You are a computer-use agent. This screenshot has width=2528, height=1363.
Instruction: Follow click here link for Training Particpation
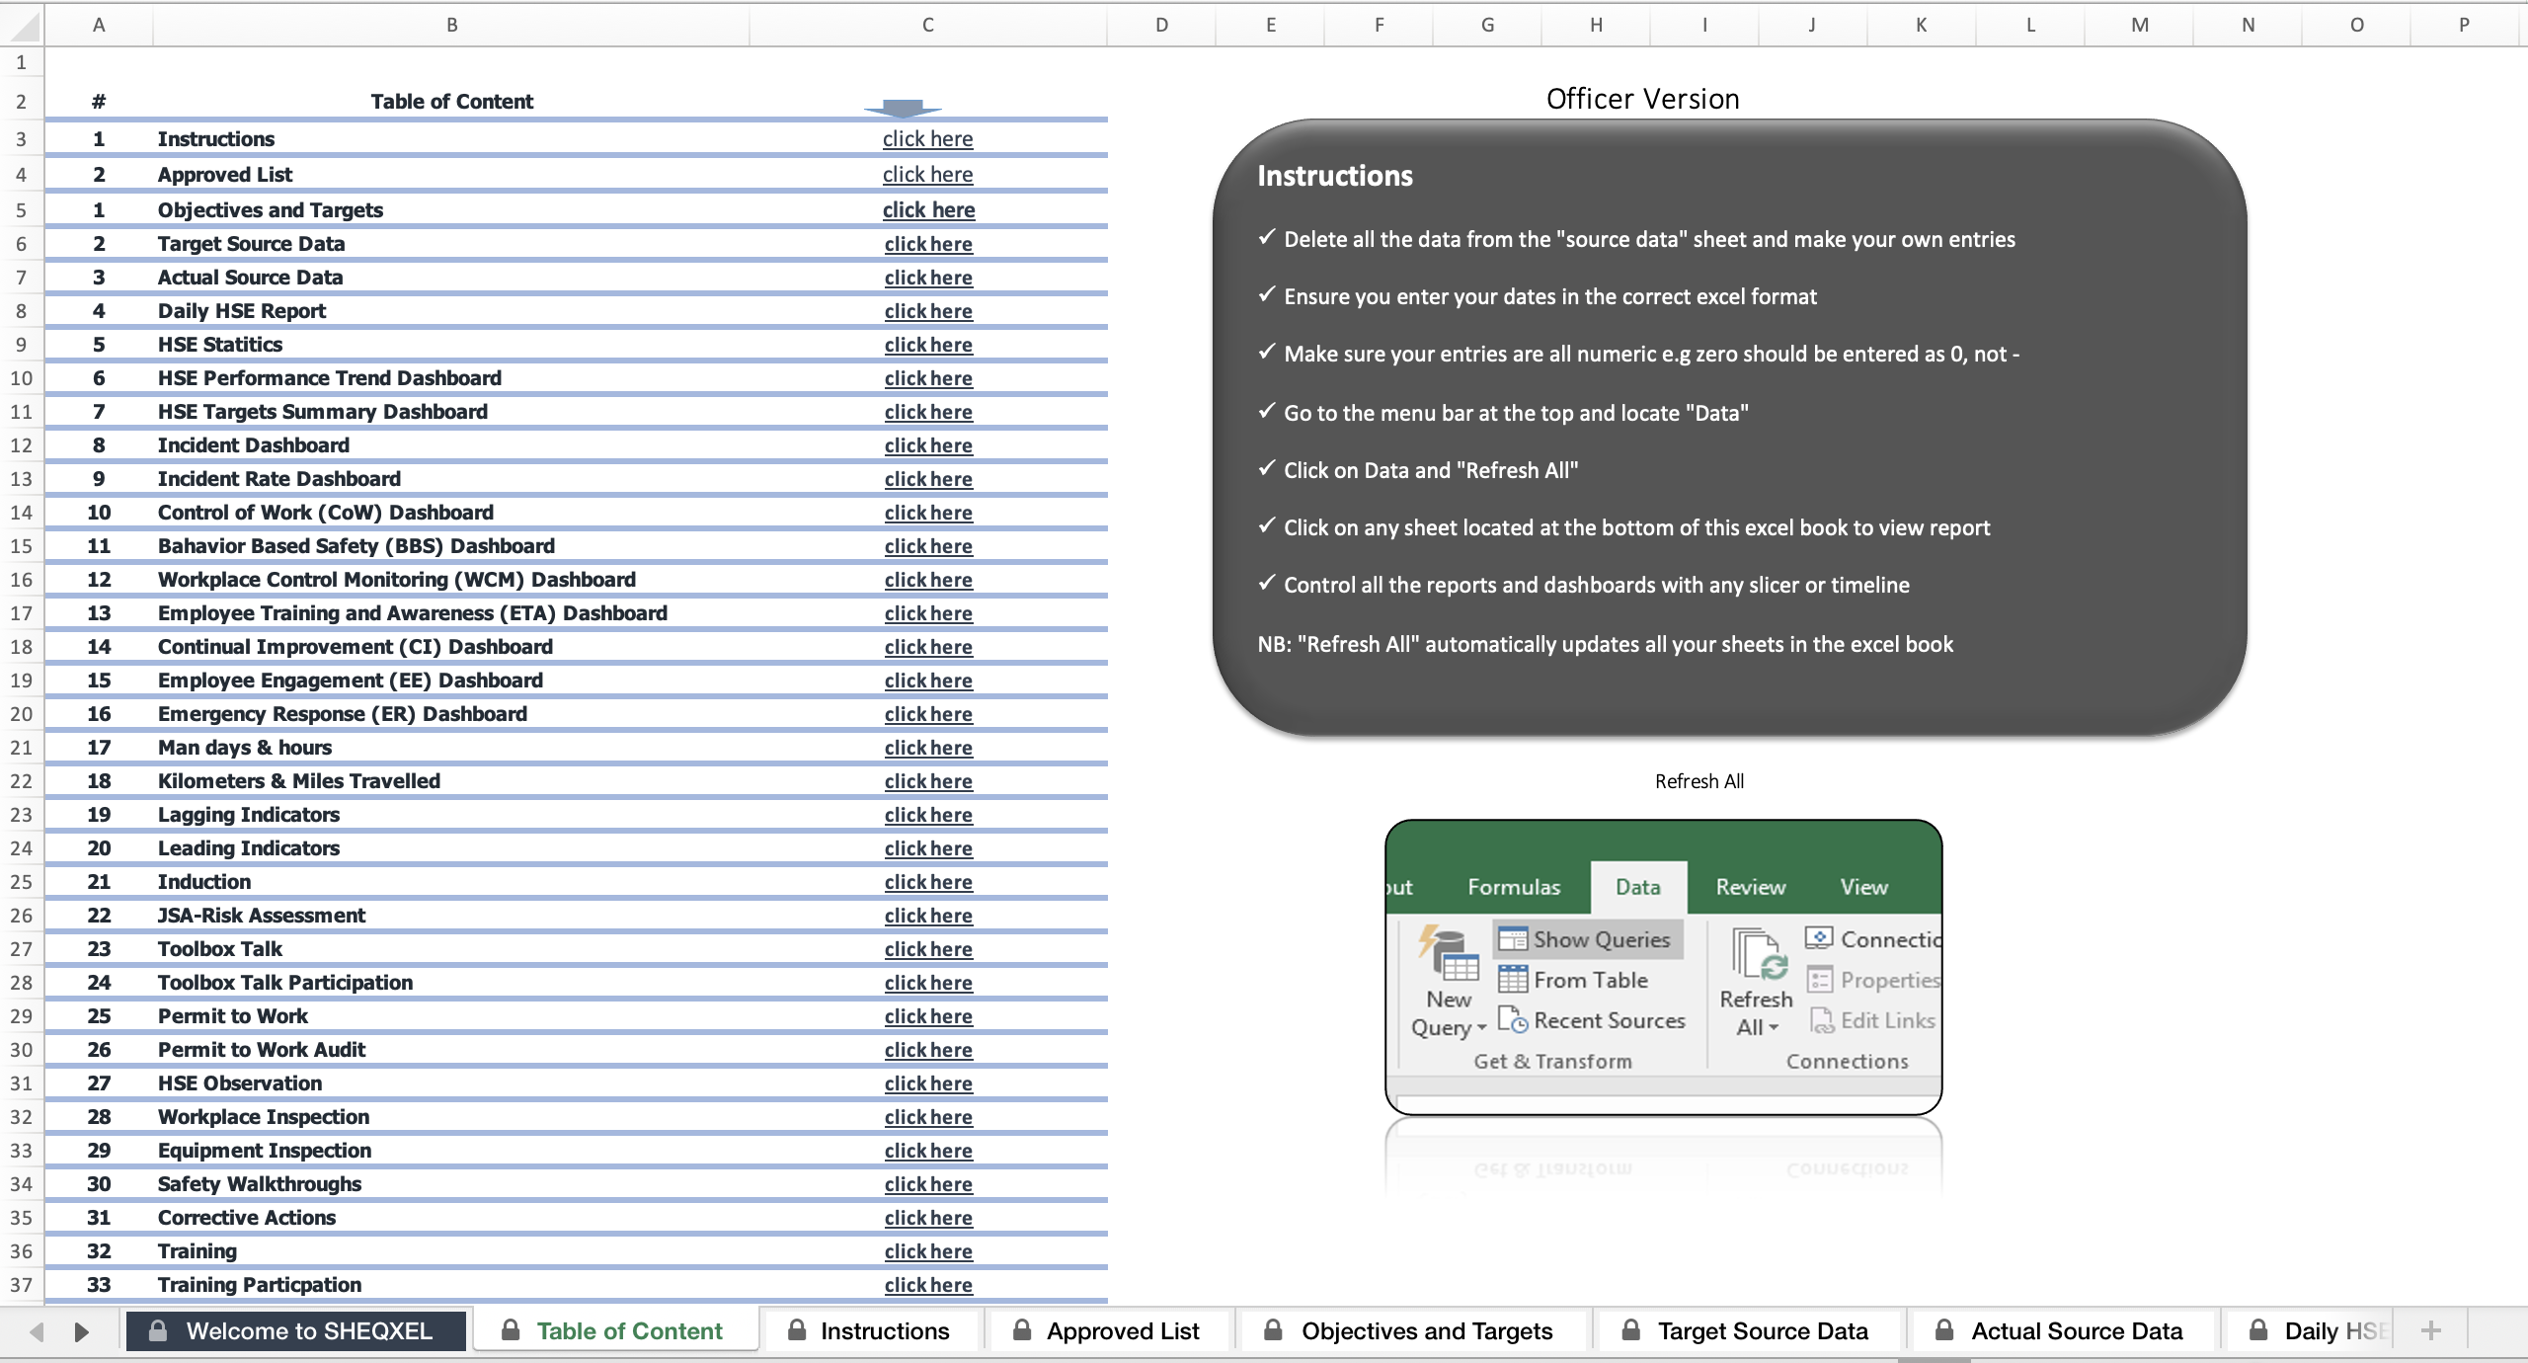928,1285
